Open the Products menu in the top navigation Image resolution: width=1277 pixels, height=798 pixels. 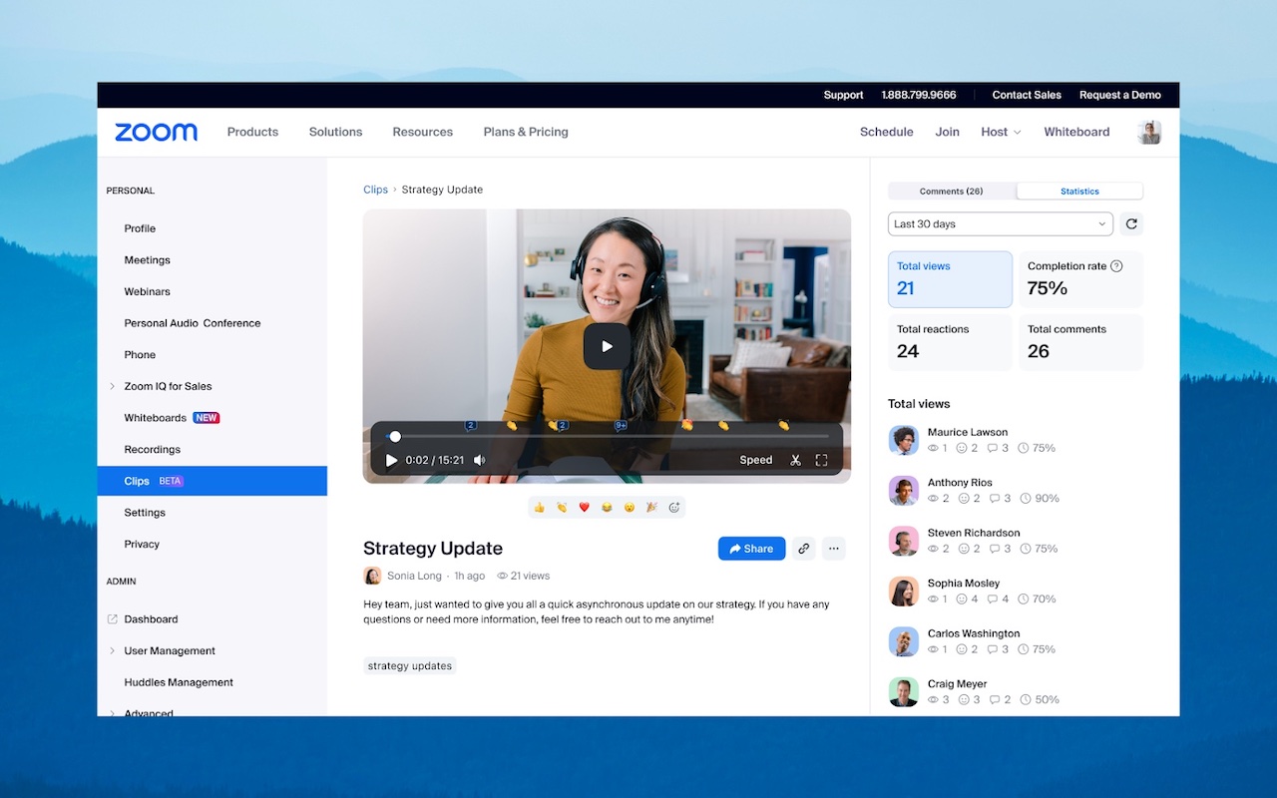tap(252, 132)
